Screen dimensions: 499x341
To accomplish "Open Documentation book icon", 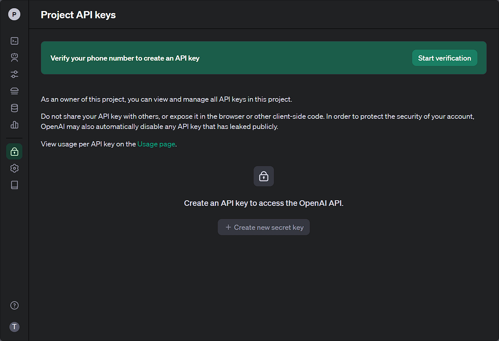I will point(14,185).
